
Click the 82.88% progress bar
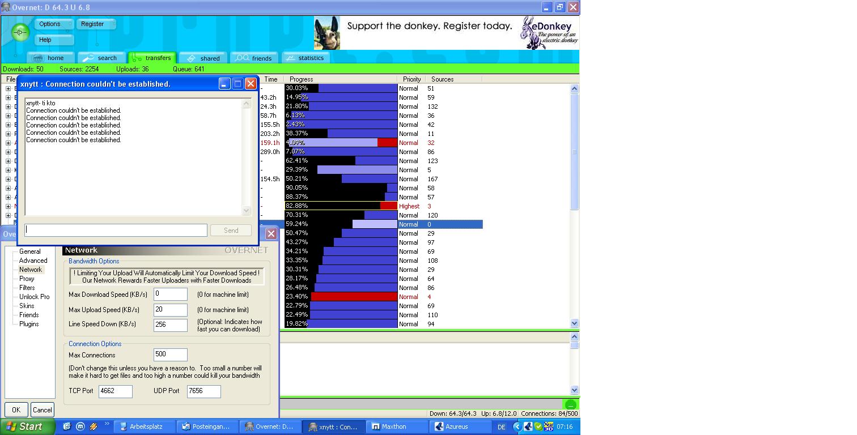(341, 206)
